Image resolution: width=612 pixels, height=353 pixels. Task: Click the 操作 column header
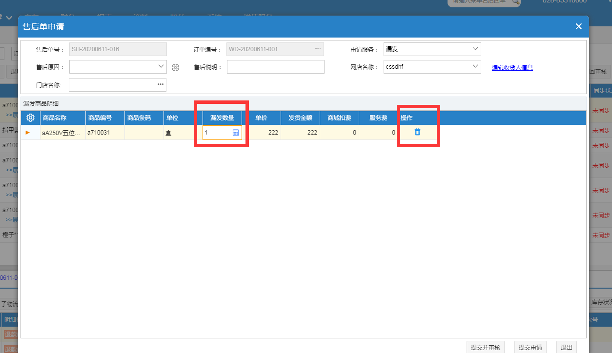[418, 118]
